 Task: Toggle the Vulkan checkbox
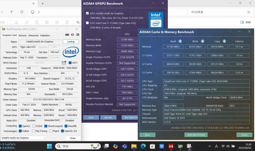pyautogui.click(x=20, y=131)
